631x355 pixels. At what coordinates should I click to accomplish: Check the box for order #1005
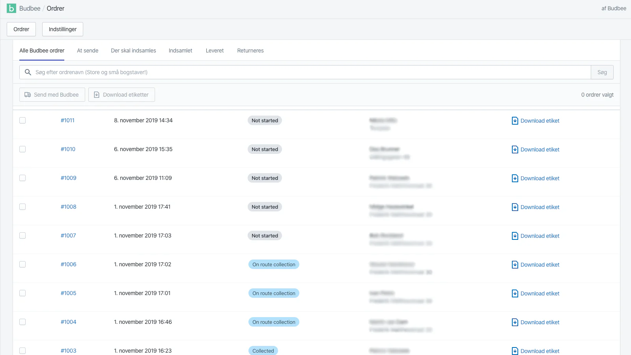(x=22, y=293)
